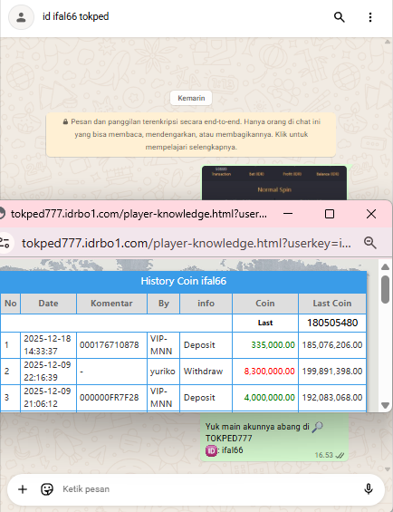This screenshot has width=393, height=512.
Task: Click coin amount 335,000.00
Action: click(x=273, y=345)
